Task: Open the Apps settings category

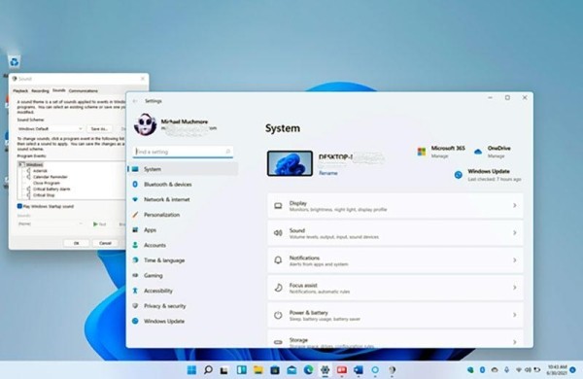Action: click(183, 230)
